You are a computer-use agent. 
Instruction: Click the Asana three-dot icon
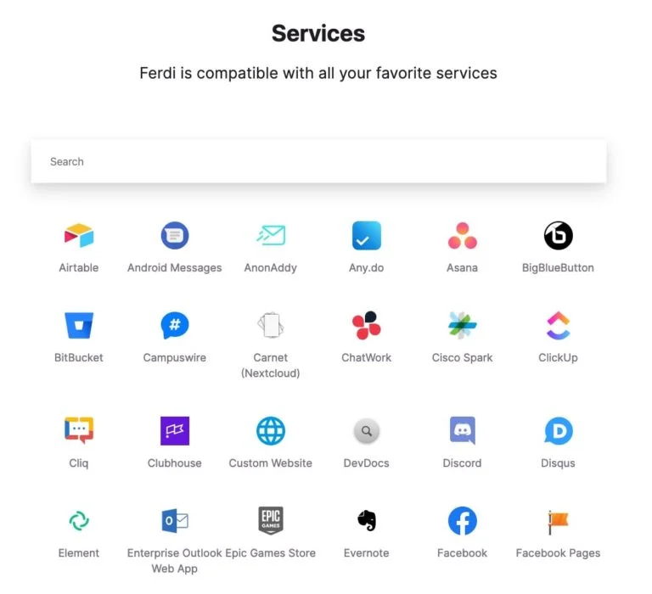[463, 235]
